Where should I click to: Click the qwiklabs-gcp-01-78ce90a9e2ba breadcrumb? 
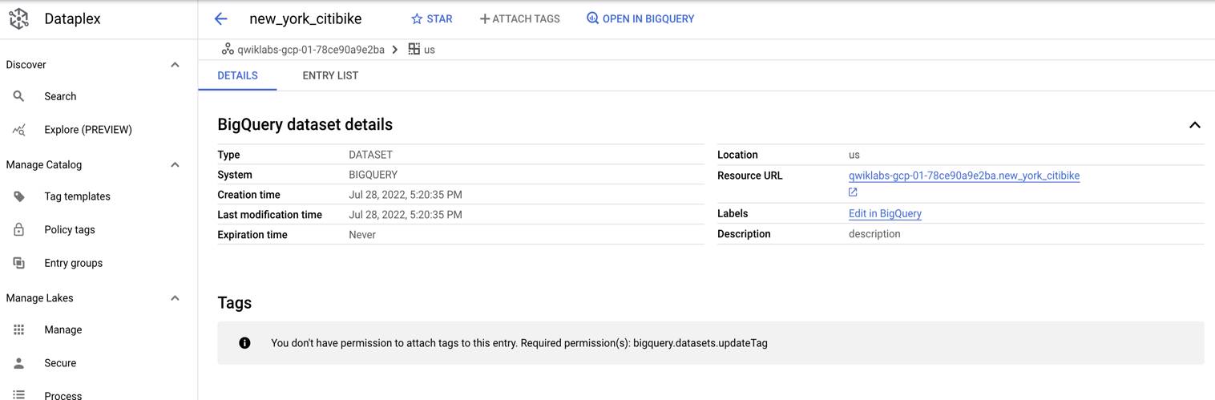311,50
